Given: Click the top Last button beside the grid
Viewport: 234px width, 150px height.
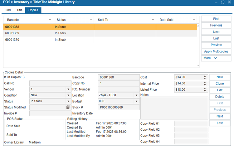Looking at the screenshot, I should (216, 38).
